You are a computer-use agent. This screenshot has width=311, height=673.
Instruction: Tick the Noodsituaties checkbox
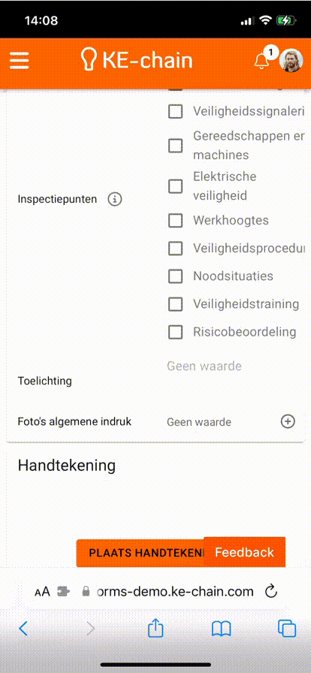point(175,276)
